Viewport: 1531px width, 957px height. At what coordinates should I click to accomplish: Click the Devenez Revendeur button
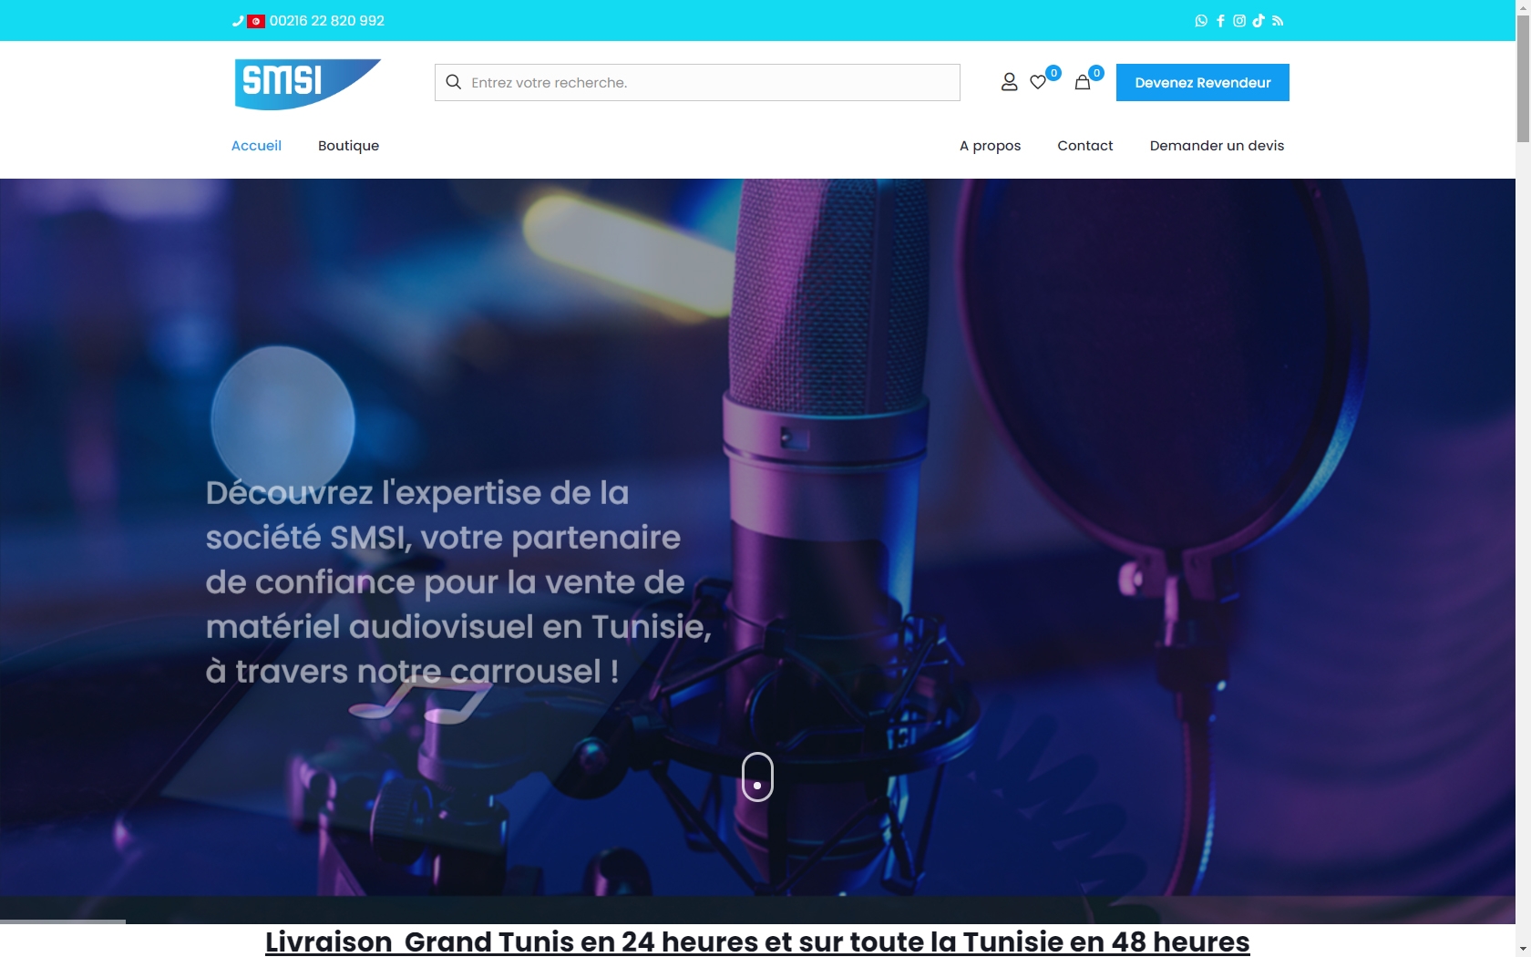pyautogui.click(x=1202, y=82)
